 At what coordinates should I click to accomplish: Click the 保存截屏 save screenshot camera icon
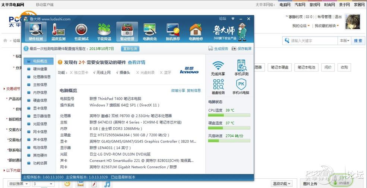(x=234, y=49)
